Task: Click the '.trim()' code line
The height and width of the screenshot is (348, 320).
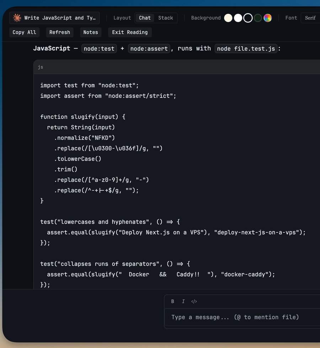Action: click(66, 169)
